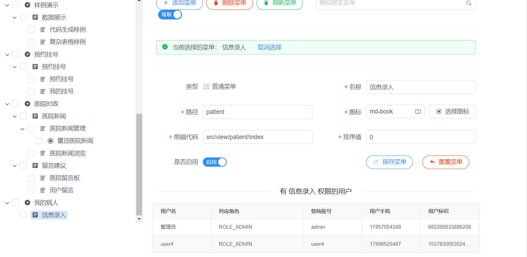Click the 保存菜单 button
The width and height of the screenshot is (527, 257).
pos(389,162)
